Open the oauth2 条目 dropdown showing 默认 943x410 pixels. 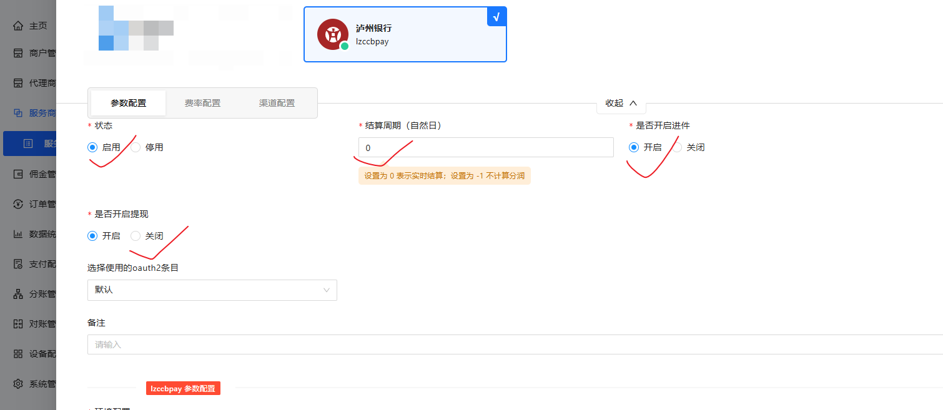tap(212, 290)
